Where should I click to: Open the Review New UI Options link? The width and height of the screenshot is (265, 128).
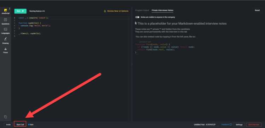pos(118,11)
